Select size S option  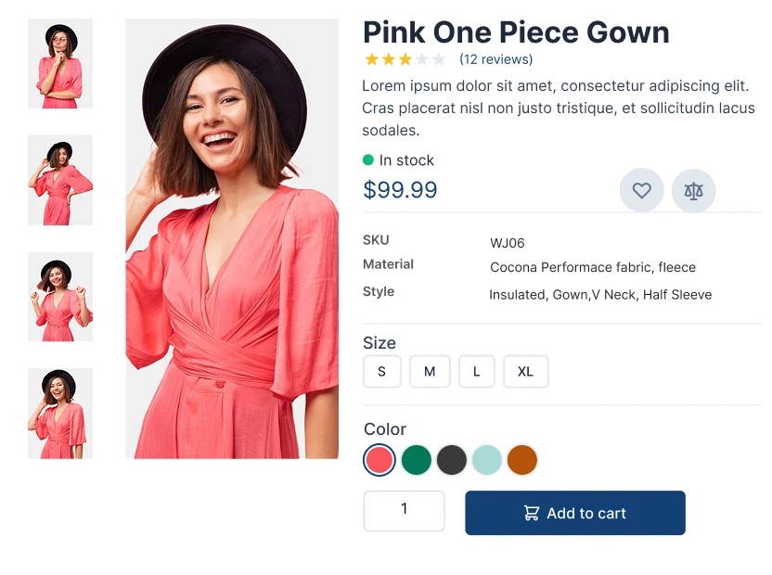click(381, 372)
